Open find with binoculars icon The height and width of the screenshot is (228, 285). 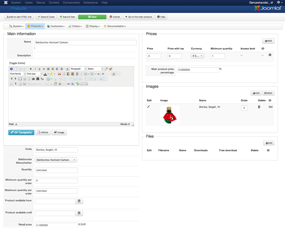coord(38,79)
